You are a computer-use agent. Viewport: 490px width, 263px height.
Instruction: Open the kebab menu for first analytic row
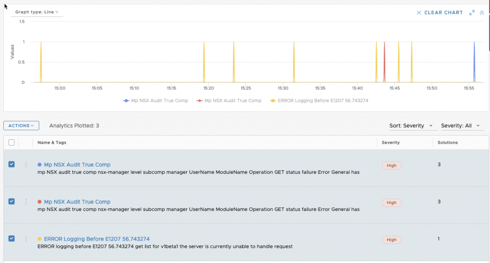click(x=26, y=164)
